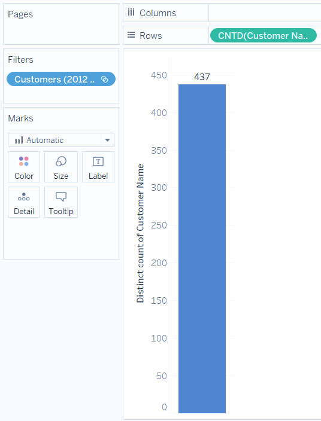Open the Detail marks card
This screenshot has height=421, width=321.
click(24, 202)
